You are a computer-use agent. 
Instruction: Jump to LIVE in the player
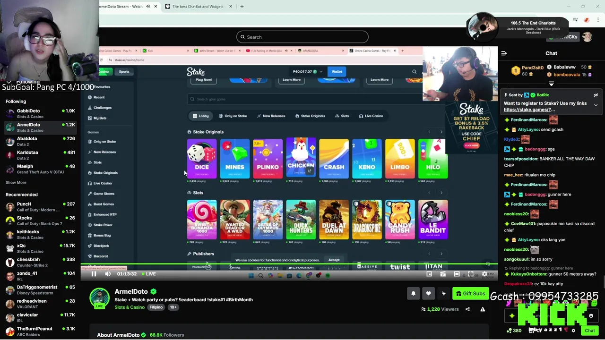pyautogui.click(x=148, y=274)
